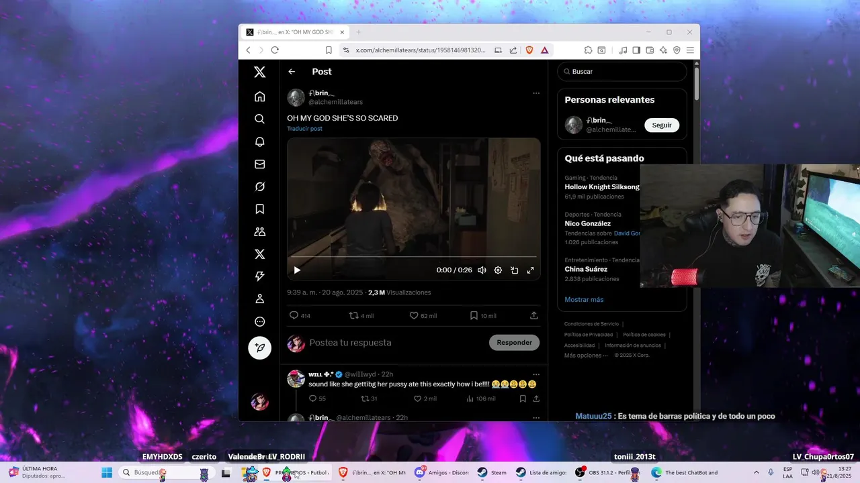The height and width of the screenshot is (483, 860).
Task: Open Política de Privacidad link
Action: click(589, 335)
